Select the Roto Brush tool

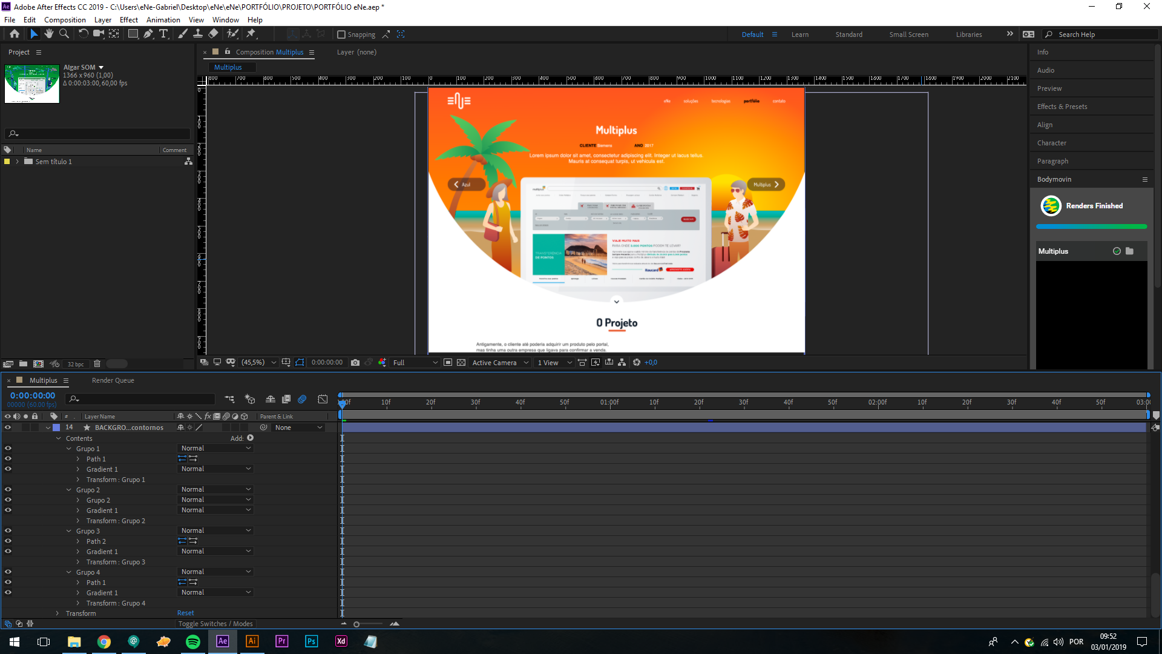(232, 34)
